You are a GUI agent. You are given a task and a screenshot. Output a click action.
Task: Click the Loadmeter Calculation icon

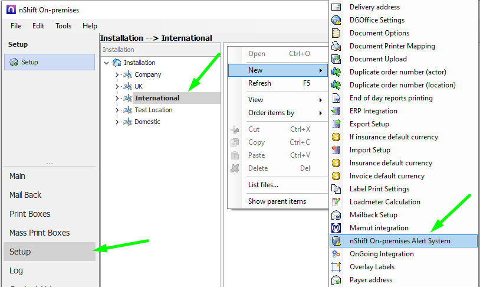[336, 202]
